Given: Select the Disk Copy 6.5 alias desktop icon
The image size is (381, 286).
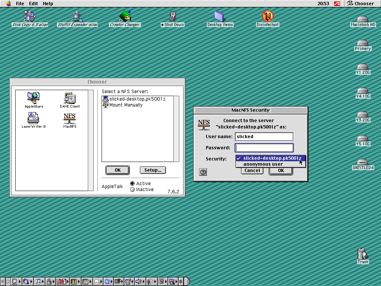Looking at the screenshot, I should coord(30,19).
